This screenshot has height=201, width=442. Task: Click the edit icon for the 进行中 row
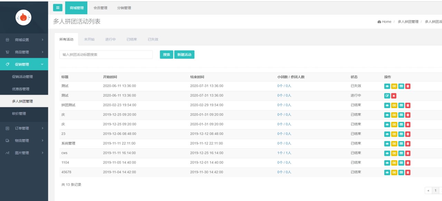click(x=387, y=96)
